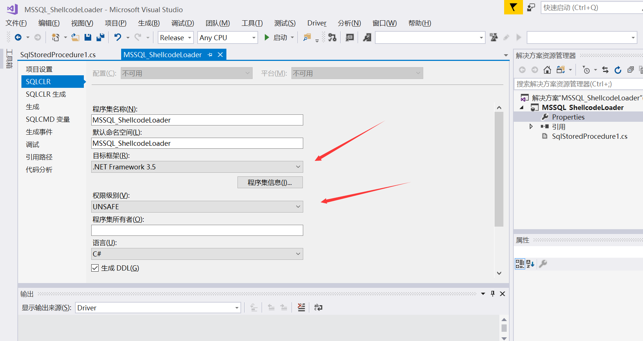Undo the last action with the blue arrow
This screenshot has height=341, width=643.
[x=117, y=37]
